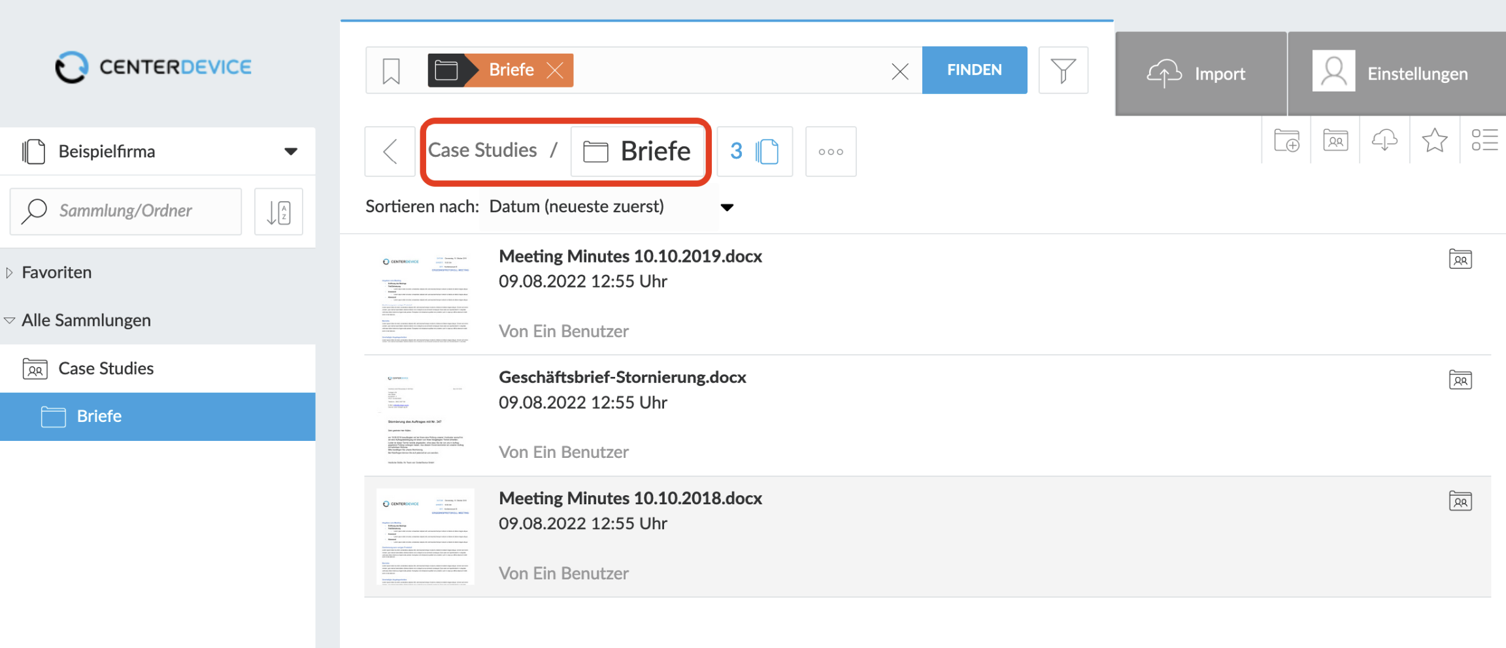
Task: Clear the search field with X
Action: click(x=900, y=71)
